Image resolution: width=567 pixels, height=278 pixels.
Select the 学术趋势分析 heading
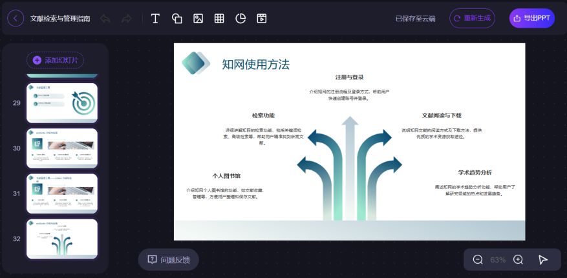475,172
